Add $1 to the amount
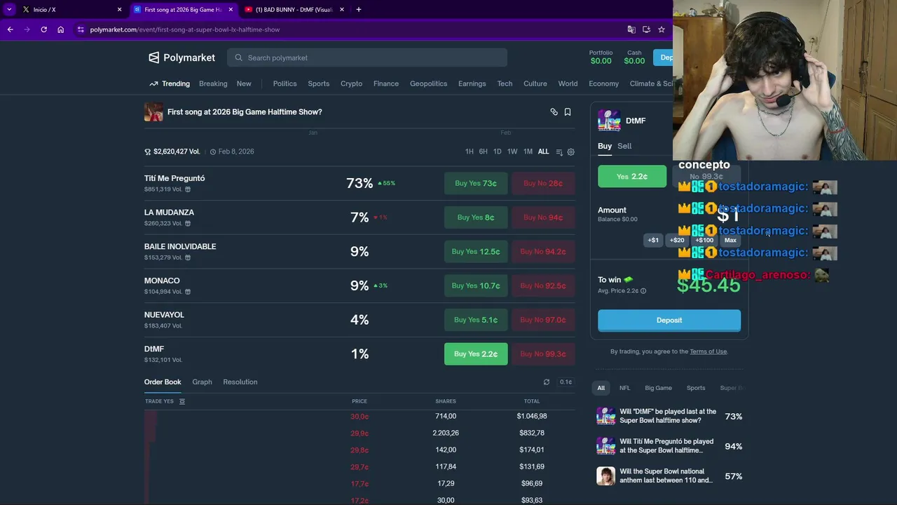The image size is (897, 505). (653, 241)
